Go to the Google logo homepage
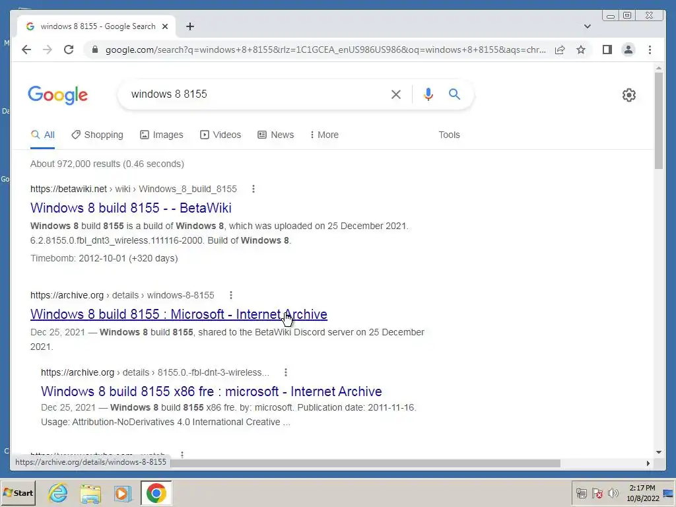 [x=58, y=95]
